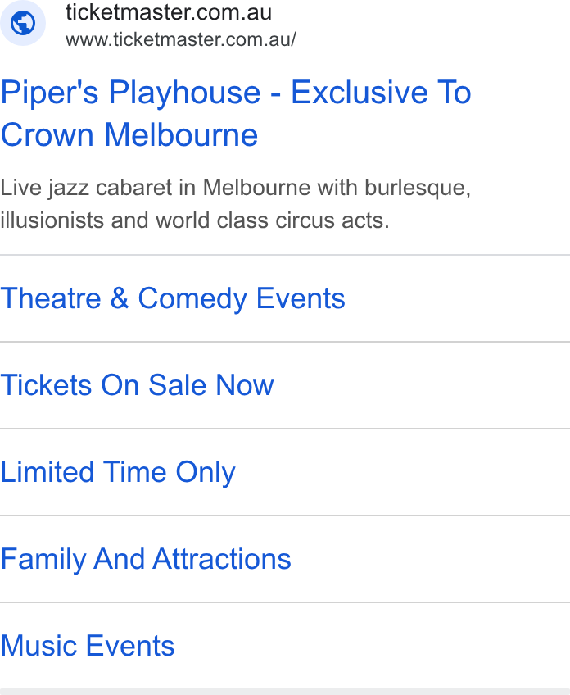Tap the circular favicon beside site name
This screenshot has width=570, height=695.
tap(23, 23)
